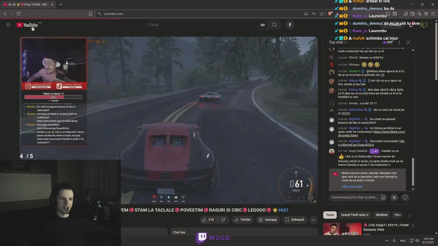Screen dimensions: 438x246
Task: Go back with the browser back arrow
Action: pos(5,14)
